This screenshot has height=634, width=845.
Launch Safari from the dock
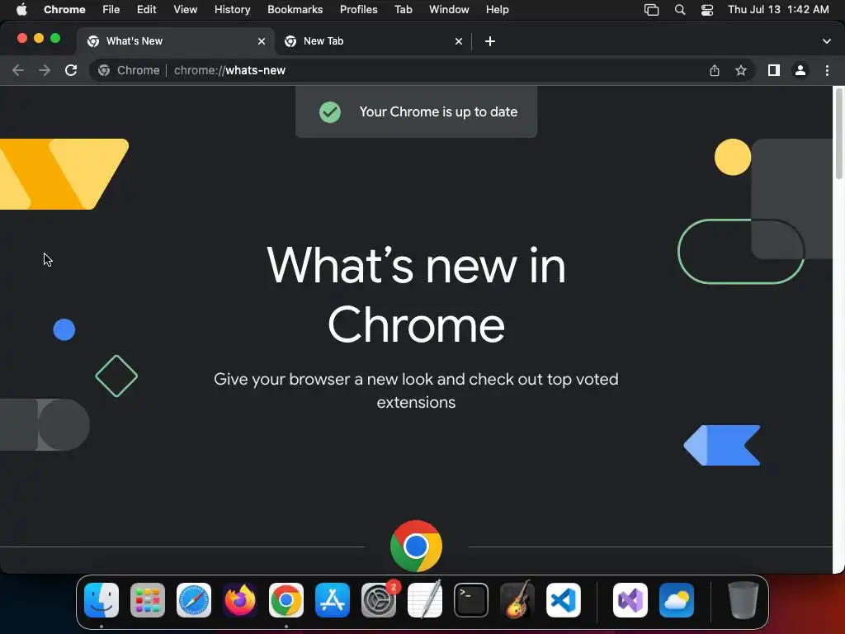[194, 600]
